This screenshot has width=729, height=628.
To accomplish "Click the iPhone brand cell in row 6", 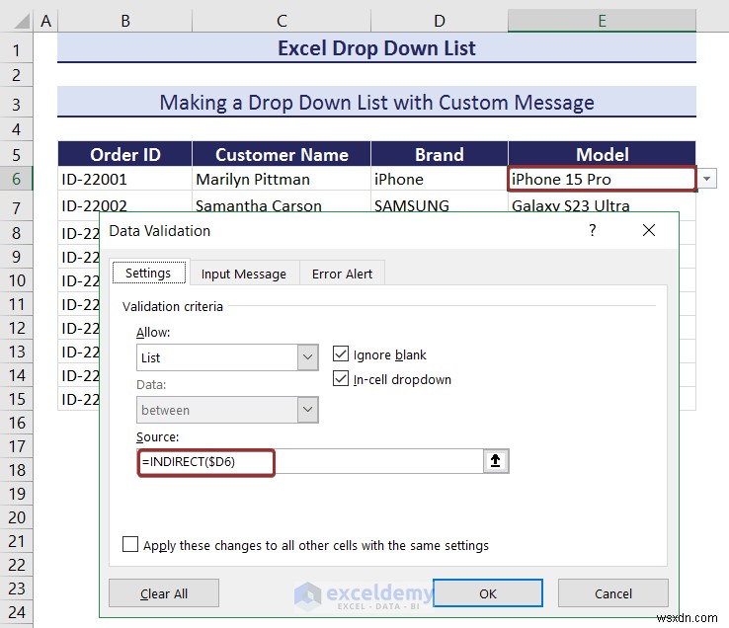I will click(x=440, y=179).
